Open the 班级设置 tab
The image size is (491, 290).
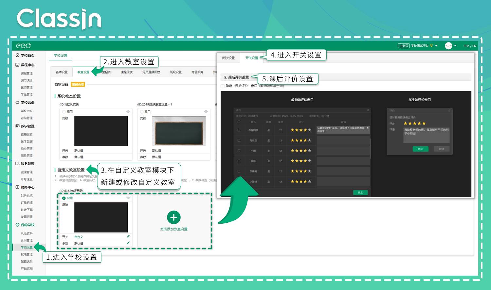(175, 72)
